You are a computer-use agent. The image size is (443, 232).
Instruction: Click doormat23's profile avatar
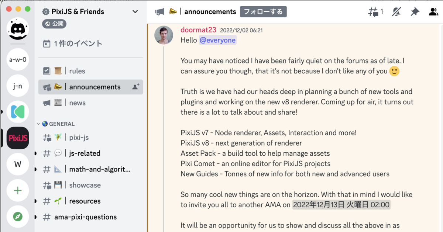tap(164, 35)
